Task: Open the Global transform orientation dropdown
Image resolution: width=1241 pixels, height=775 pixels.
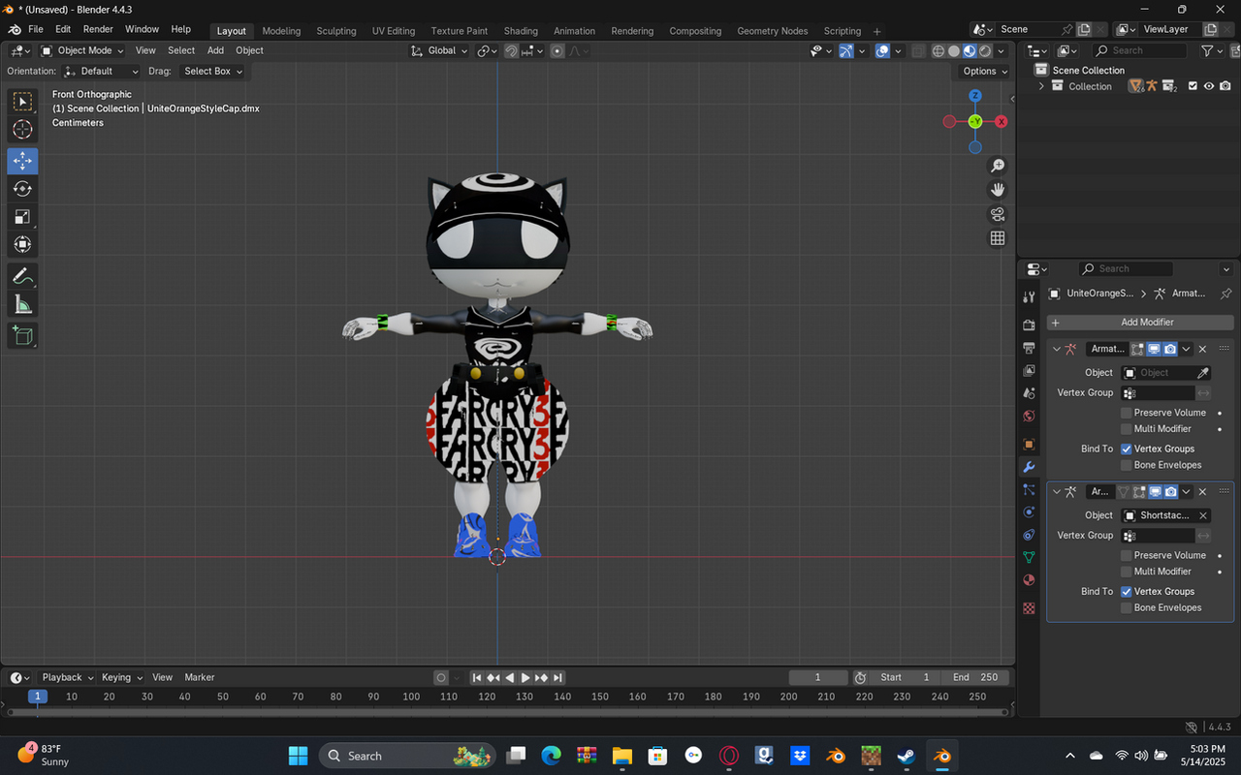Action: pyautogui.click(x=439, y=50)
